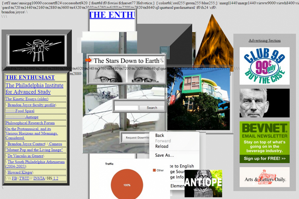The height and width of the screenshot is (199, 299).
Task: Click the Club 99 advertisement logo
Action: click(x=264, y=66)
